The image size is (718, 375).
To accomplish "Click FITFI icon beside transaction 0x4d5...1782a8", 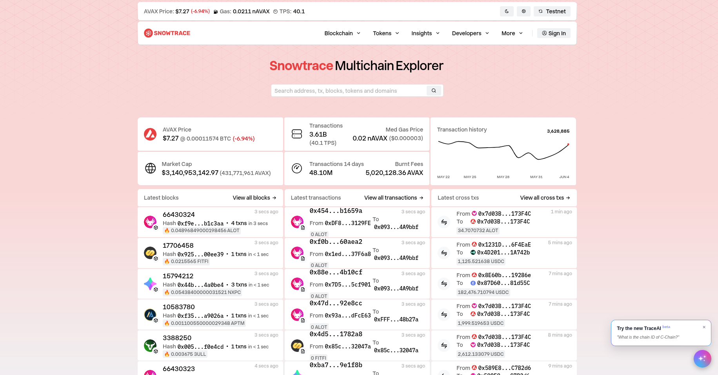I will tap(297, 345).
